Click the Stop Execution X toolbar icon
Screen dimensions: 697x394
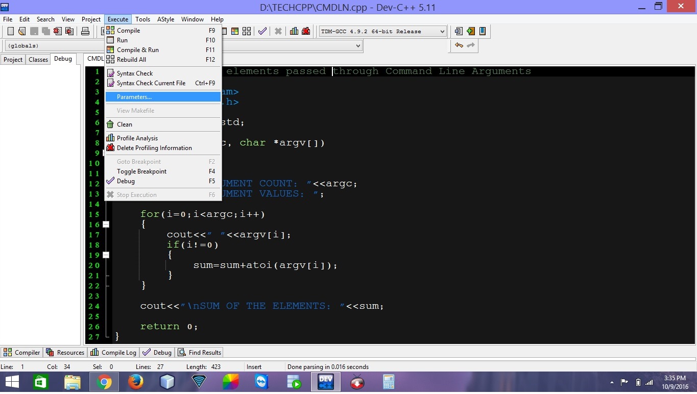[x=278, y=31]
